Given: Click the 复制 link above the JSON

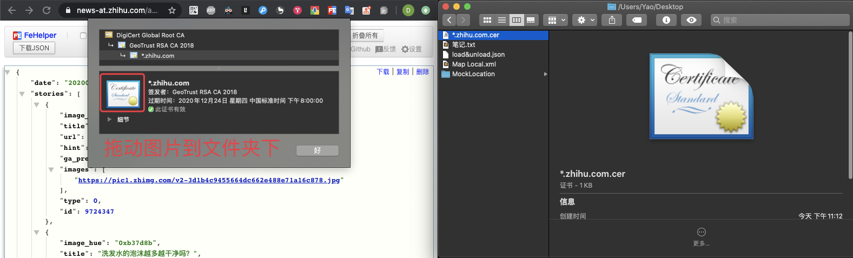Looking at the screenshot, I should [402, 71].
